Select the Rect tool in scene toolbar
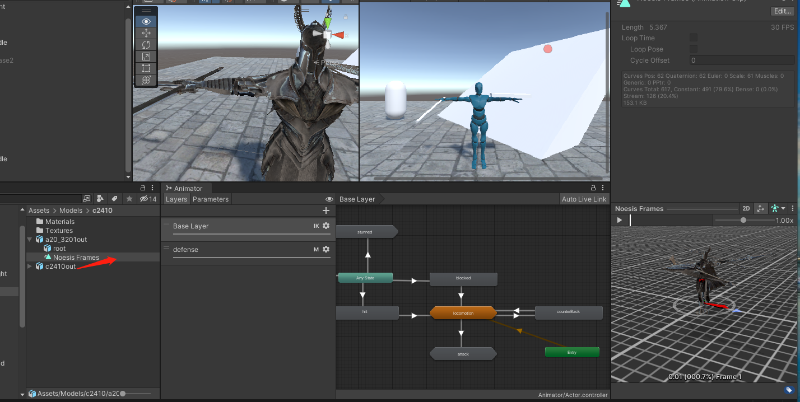800x402 pixels. (146, 68)
